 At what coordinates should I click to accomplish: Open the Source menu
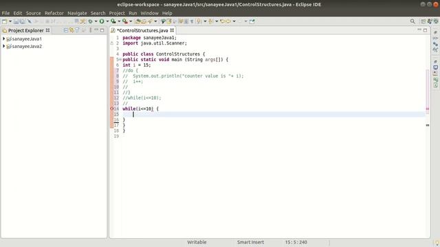(x=34, y=13)
